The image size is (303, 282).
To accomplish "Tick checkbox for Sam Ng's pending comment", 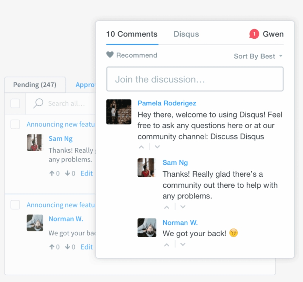I will (15, 124).
